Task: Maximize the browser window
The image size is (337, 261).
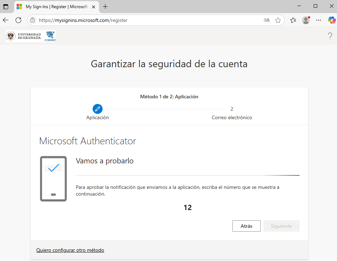Action: coord(315,6)
